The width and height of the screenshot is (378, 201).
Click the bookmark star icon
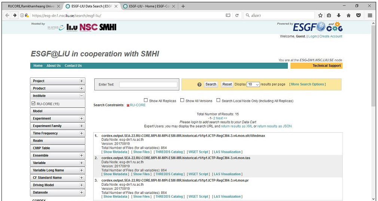320,15
